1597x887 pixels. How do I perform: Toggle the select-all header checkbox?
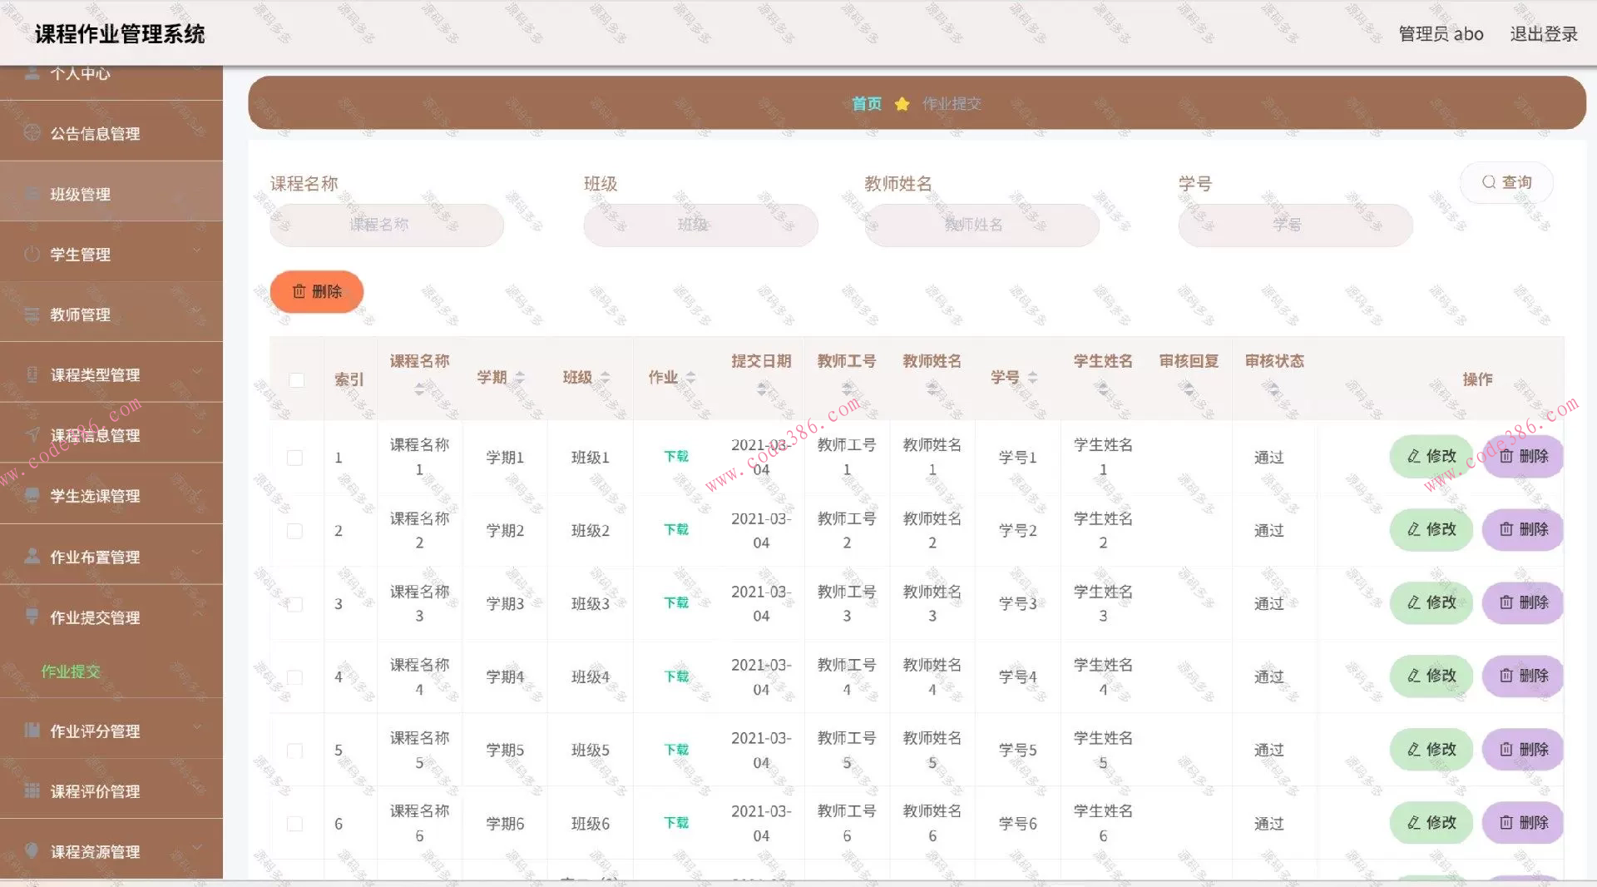(x=296, y=380)
